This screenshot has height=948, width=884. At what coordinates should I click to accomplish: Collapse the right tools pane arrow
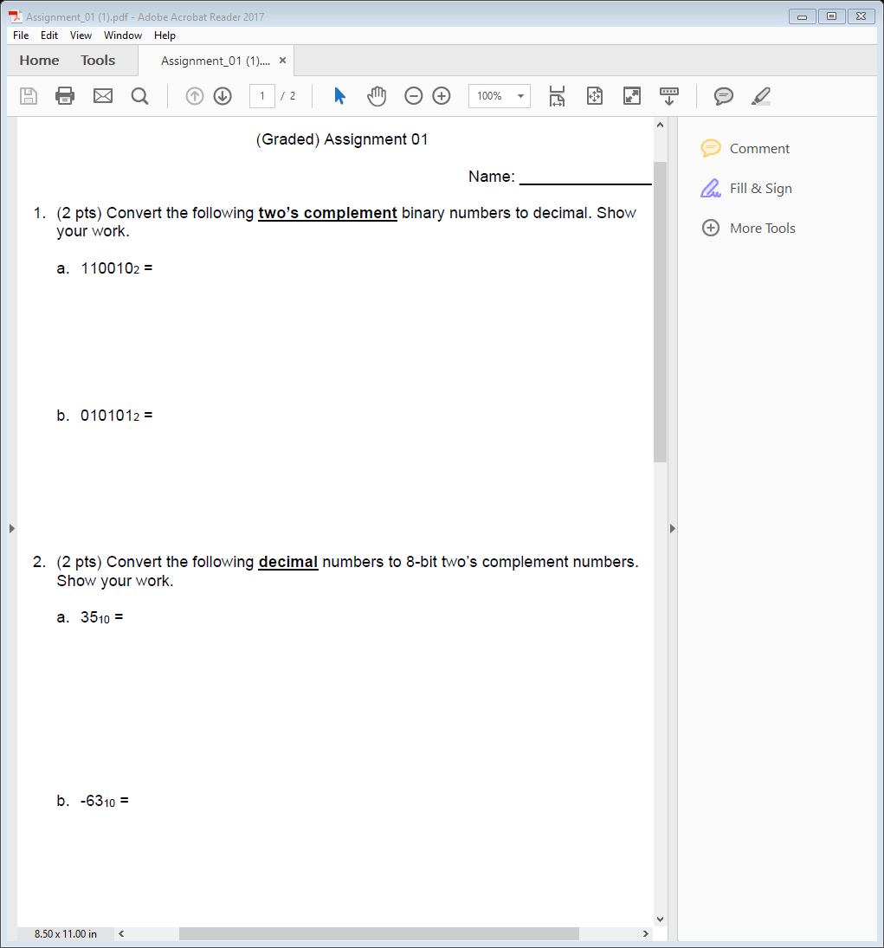[x=673, y=528]
